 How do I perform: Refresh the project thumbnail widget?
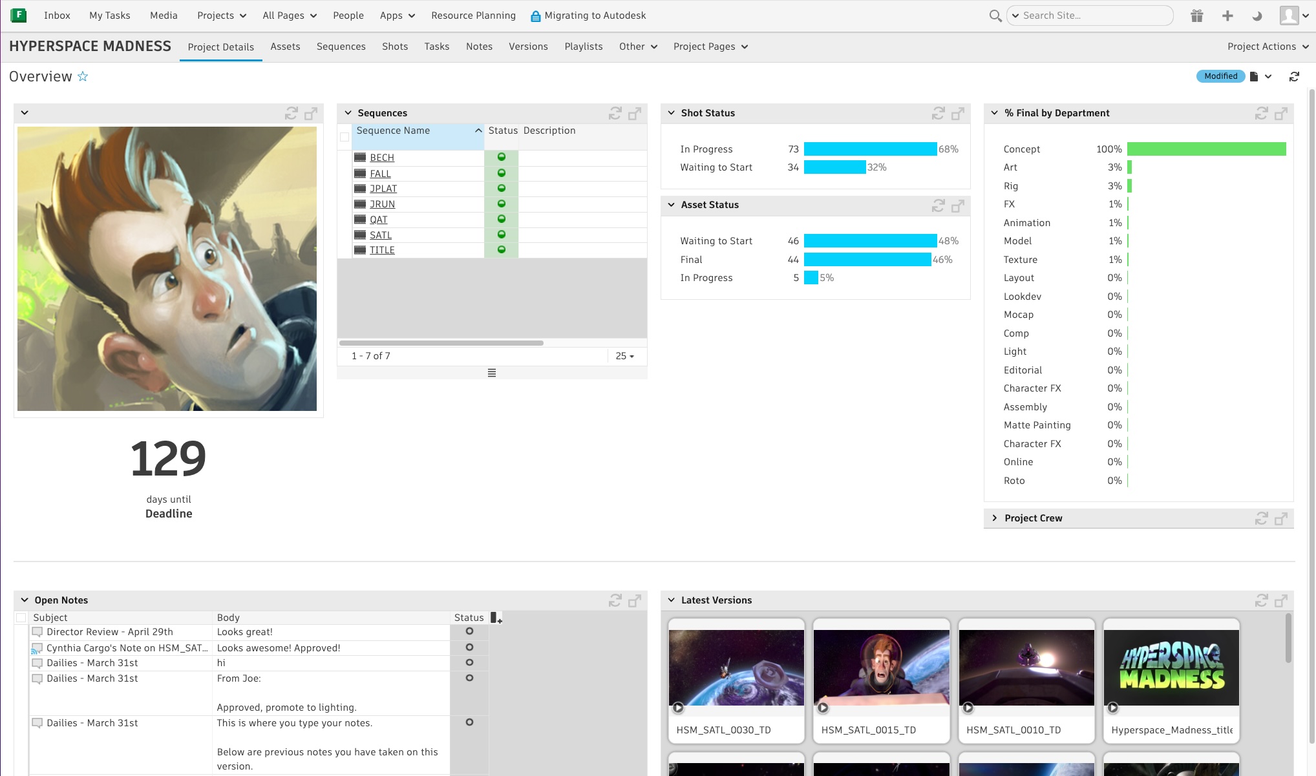(292, 113)
